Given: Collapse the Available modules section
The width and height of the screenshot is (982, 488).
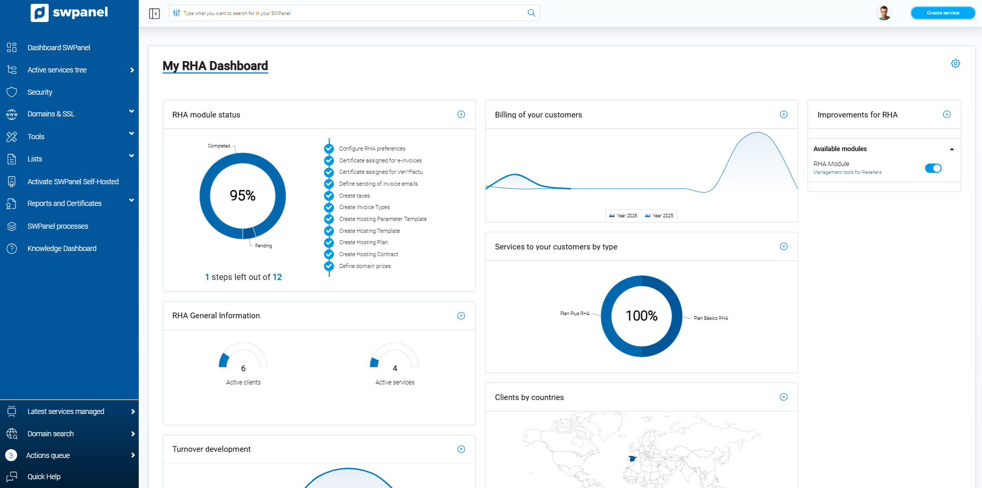Looking at the screenshot, I should coord(951,149).
